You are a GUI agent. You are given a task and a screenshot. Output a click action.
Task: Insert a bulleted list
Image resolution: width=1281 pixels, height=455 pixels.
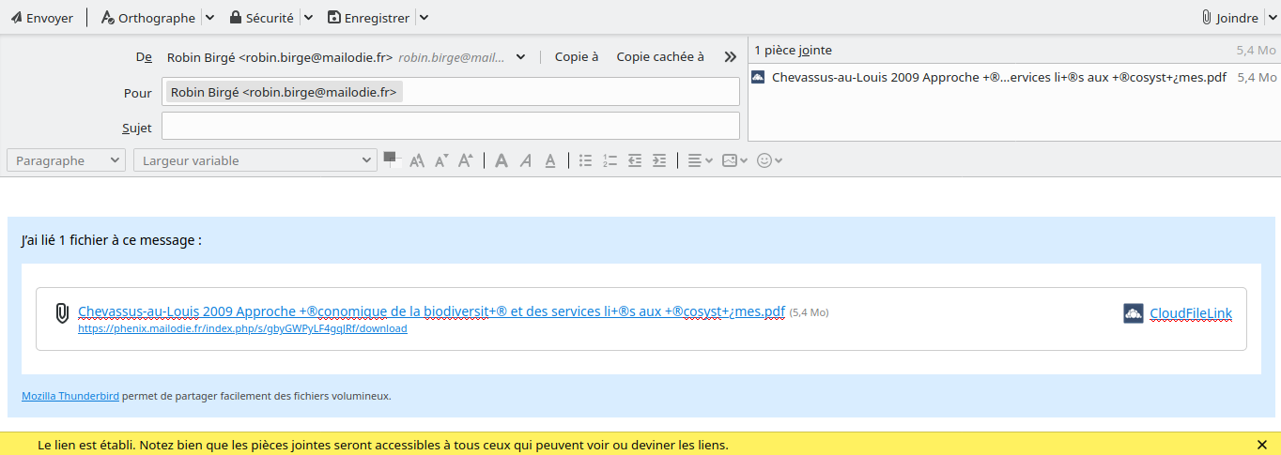pos(585,160)
